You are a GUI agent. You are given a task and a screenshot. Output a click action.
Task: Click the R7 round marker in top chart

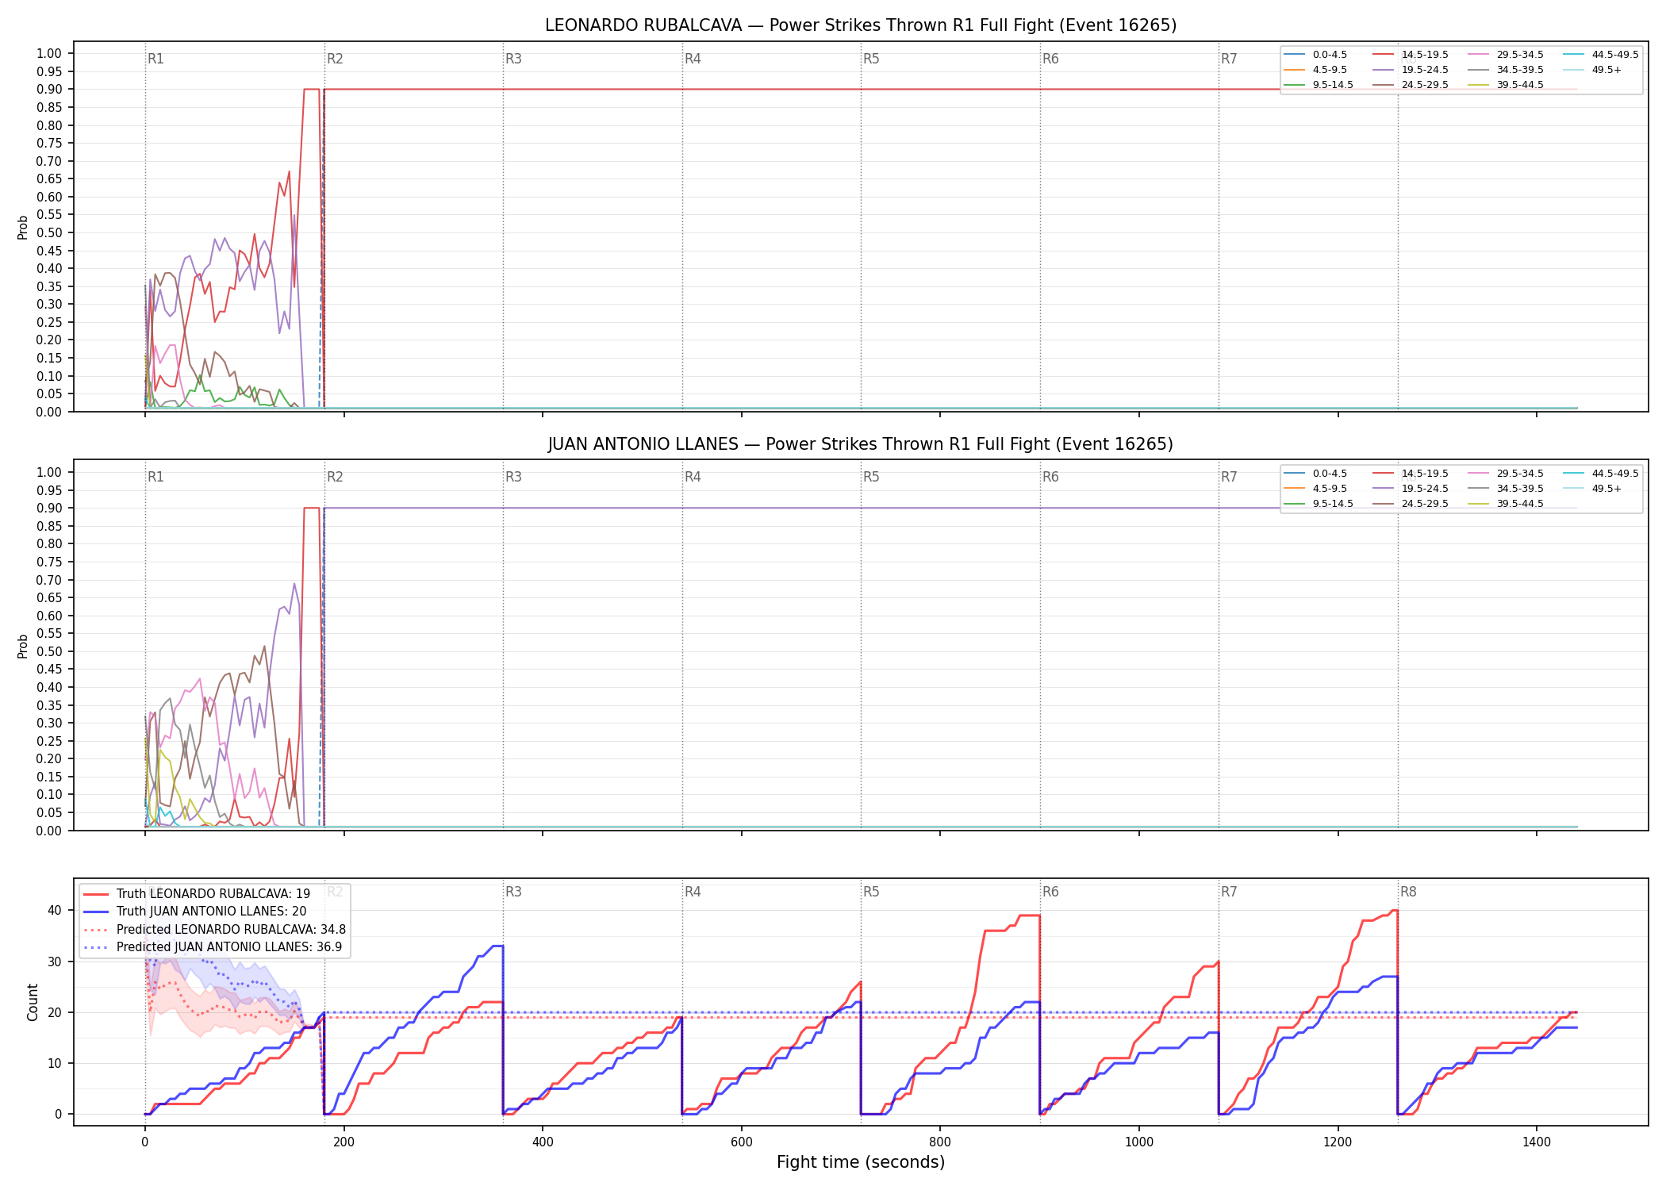click(x=1229, y=59)
